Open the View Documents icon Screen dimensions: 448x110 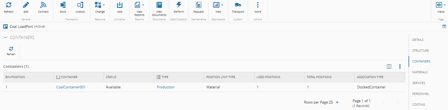click(x=159, y=5)
